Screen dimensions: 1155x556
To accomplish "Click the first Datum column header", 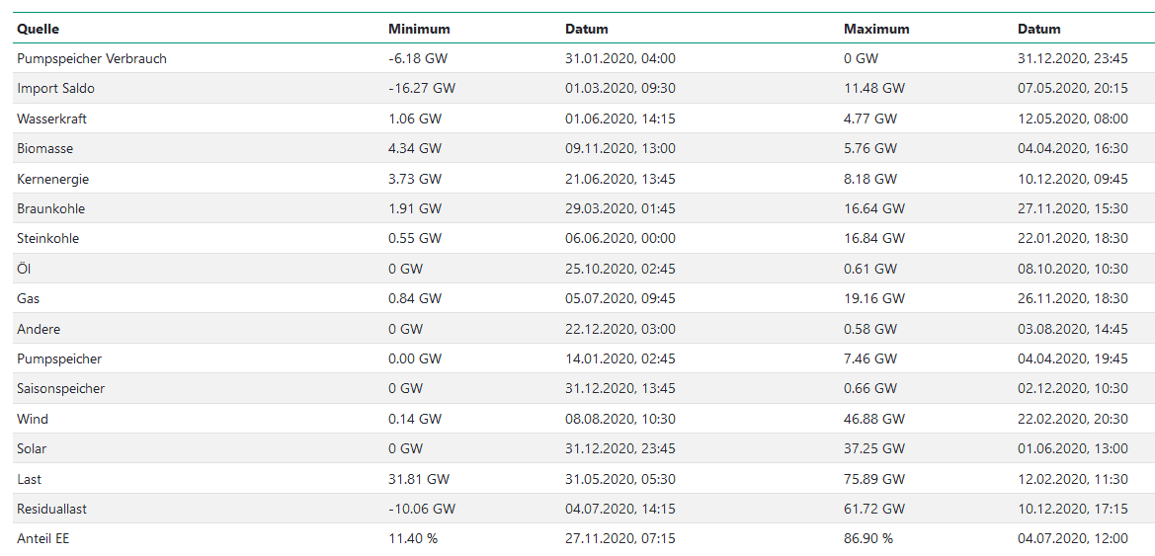I will (x=587, y=30).
